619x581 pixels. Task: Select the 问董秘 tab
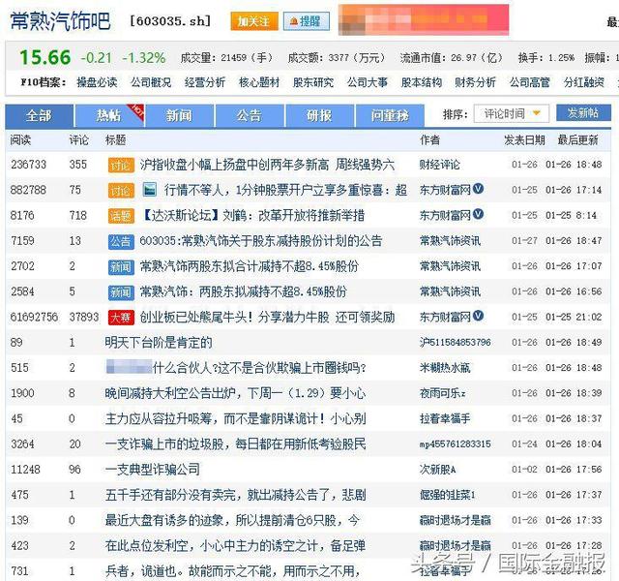pos(389,115)
